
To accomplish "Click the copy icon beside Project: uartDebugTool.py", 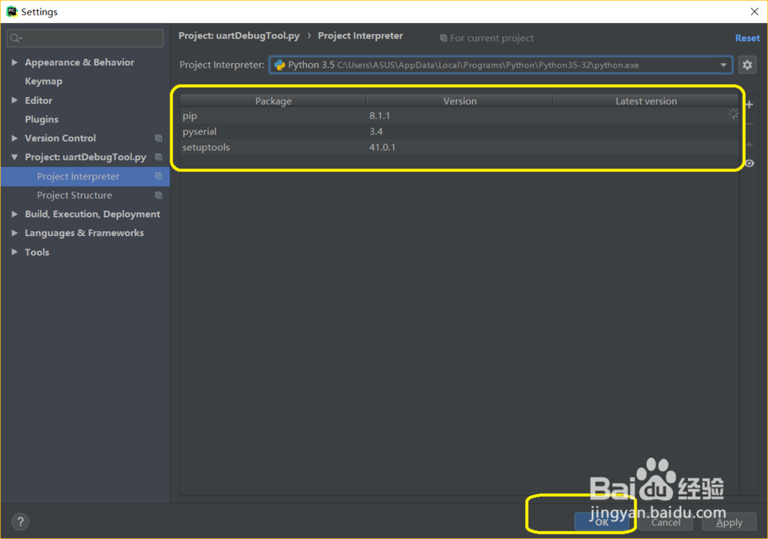I will click(158, 157).
